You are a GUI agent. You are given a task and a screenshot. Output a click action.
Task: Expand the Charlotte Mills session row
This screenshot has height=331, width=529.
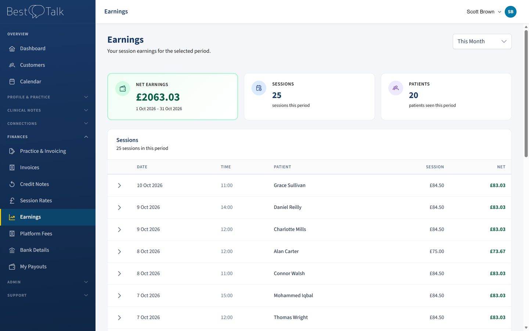[119, 229]
